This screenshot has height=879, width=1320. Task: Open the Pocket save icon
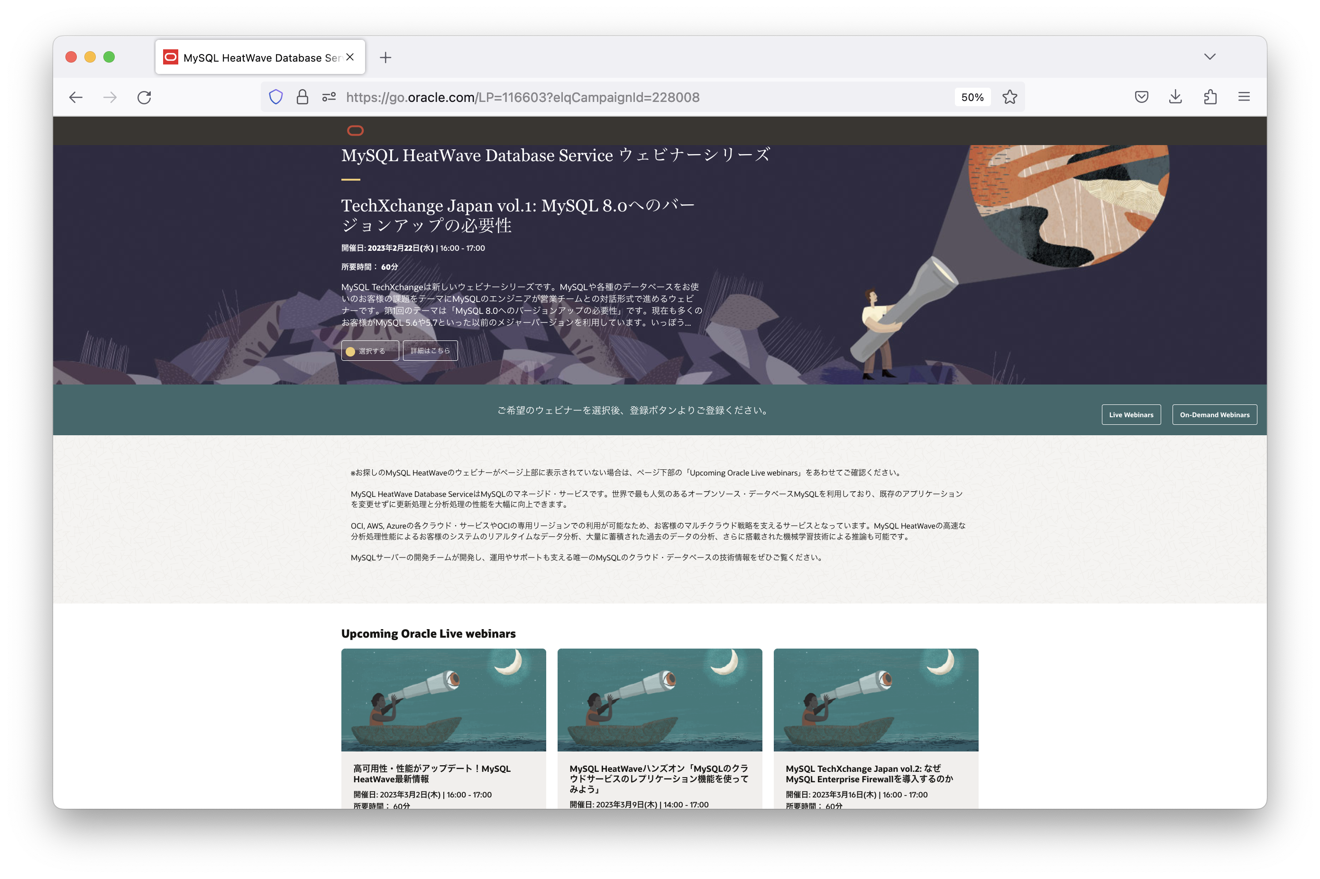pos(1141,97)
